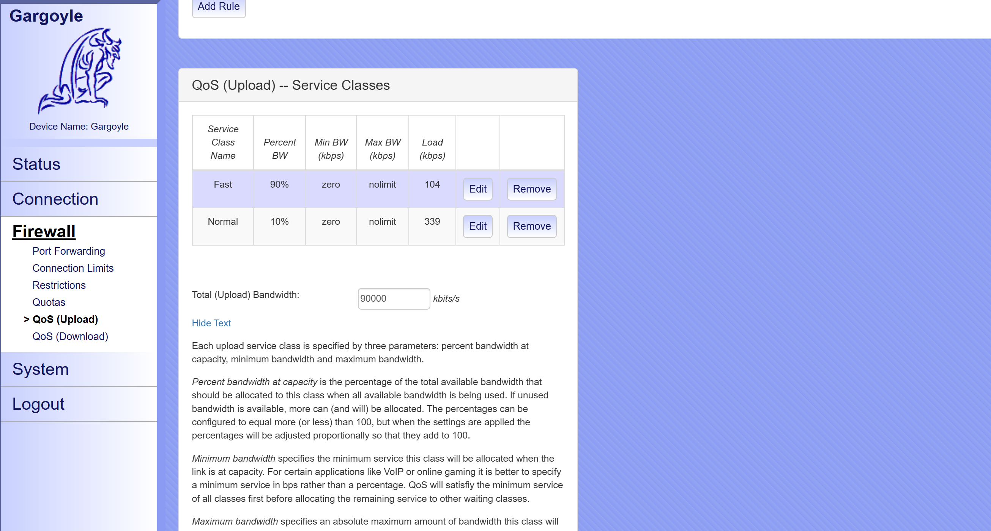991x531 pixels.
Task: Remove the Normal service class
Action: 531,226
